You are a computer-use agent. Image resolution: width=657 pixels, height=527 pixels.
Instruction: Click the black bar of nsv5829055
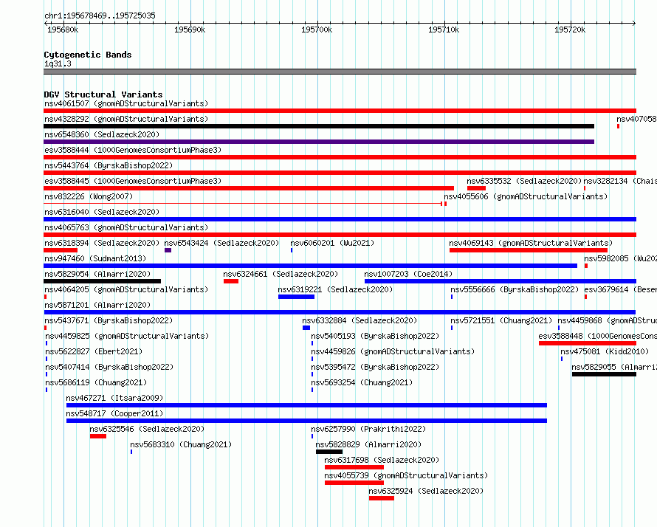point(604,374)
